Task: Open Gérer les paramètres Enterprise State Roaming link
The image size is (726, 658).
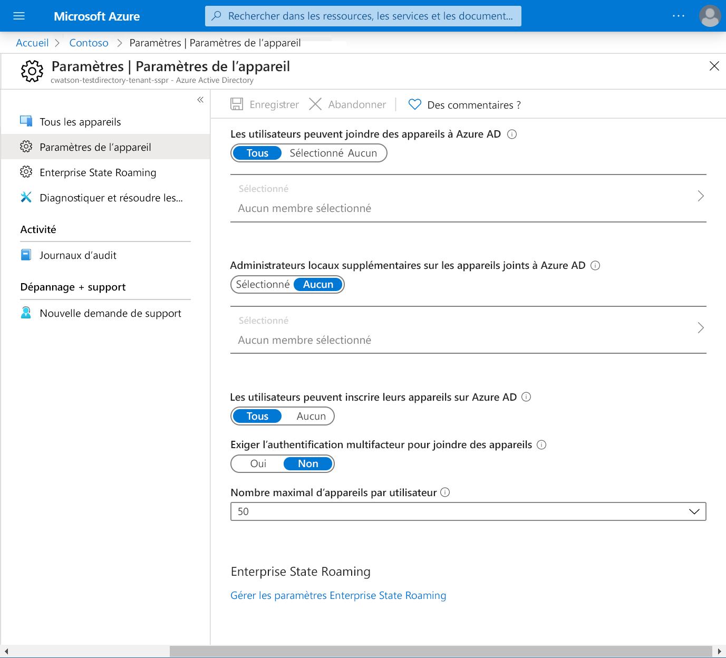Action: (338, 595)
